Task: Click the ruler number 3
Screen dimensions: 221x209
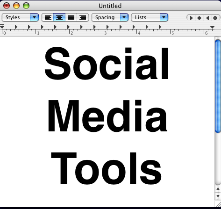Action: coord(106,33)
